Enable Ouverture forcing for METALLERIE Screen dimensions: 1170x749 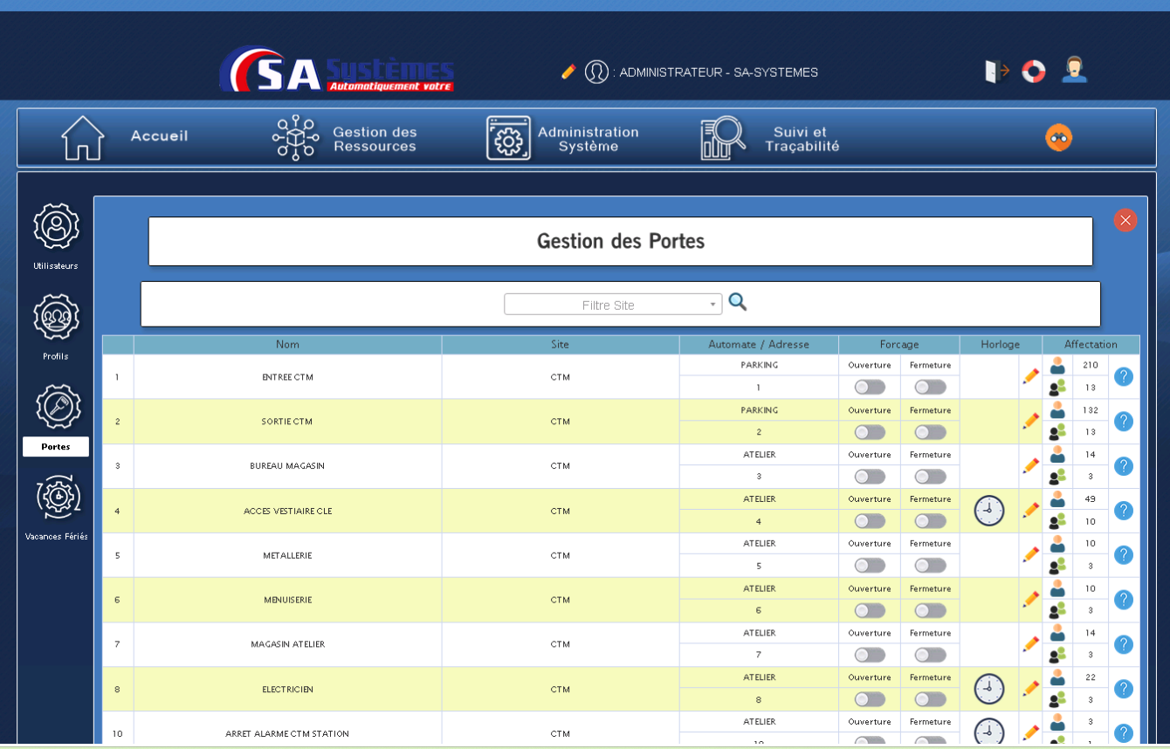pos(870,566)
